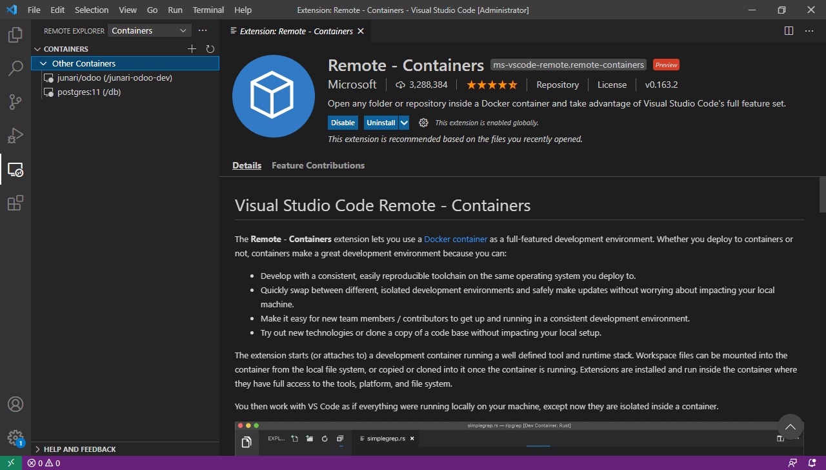Screen dimensions: 826x470
Task: Click the plus icon in Containers header
Action: tap(192, 49)
